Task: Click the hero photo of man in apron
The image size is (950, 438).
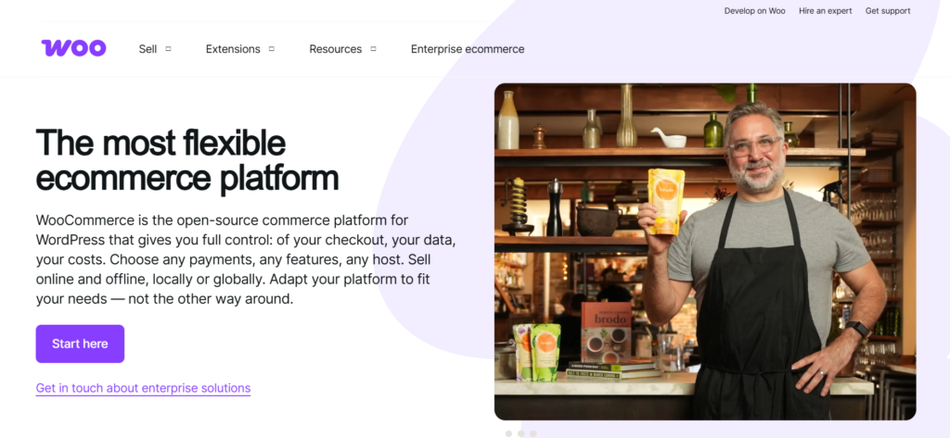Action: click(x=705, y=252)
